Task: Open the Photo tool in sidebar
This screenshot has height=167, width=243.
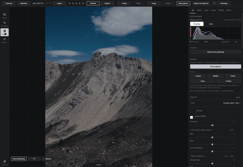Action: [x=5, y=16]
